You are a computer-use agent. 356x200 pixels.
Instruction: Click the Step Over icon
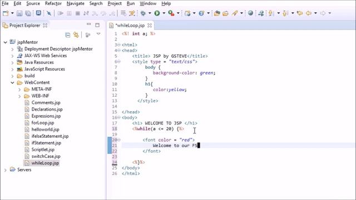pyautogui.click(x=103, y=13)
